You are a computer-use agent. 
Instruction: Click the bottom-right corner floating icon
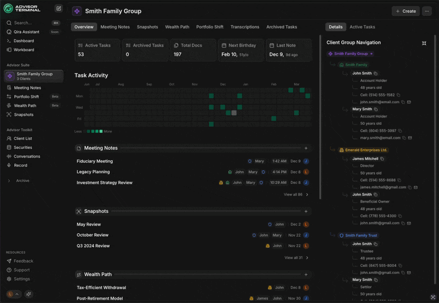click(433, 297)
